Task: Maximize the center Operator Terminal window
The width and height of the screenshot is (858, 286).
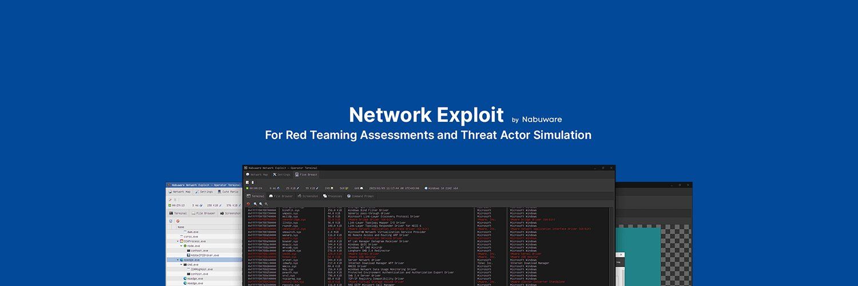Action: pos(602,168)
